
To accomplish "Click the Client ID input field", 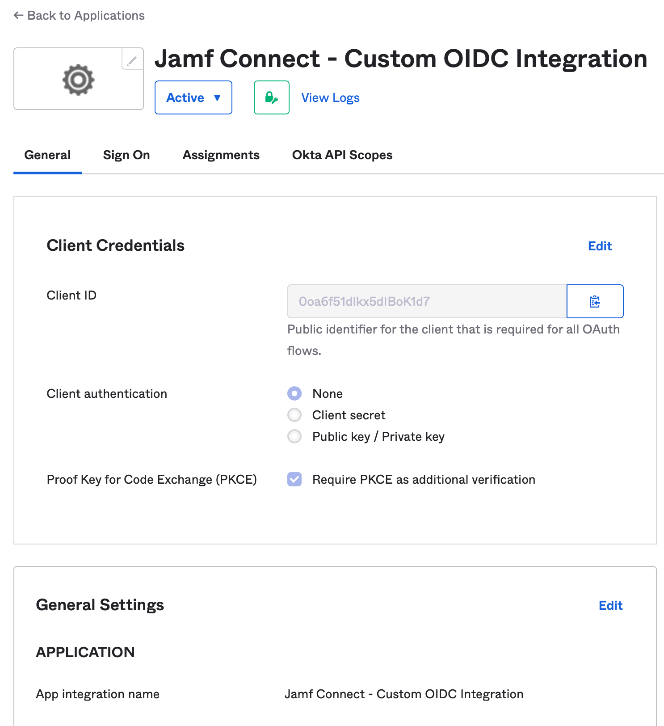I will pos(427,301).
